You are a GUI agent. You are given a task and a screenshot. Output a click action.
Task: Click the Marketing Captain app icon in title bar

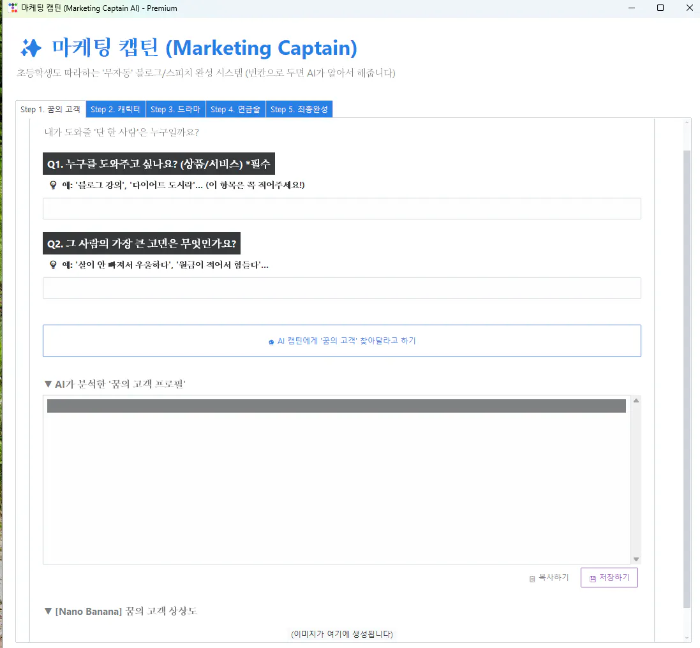pos(11,8)
